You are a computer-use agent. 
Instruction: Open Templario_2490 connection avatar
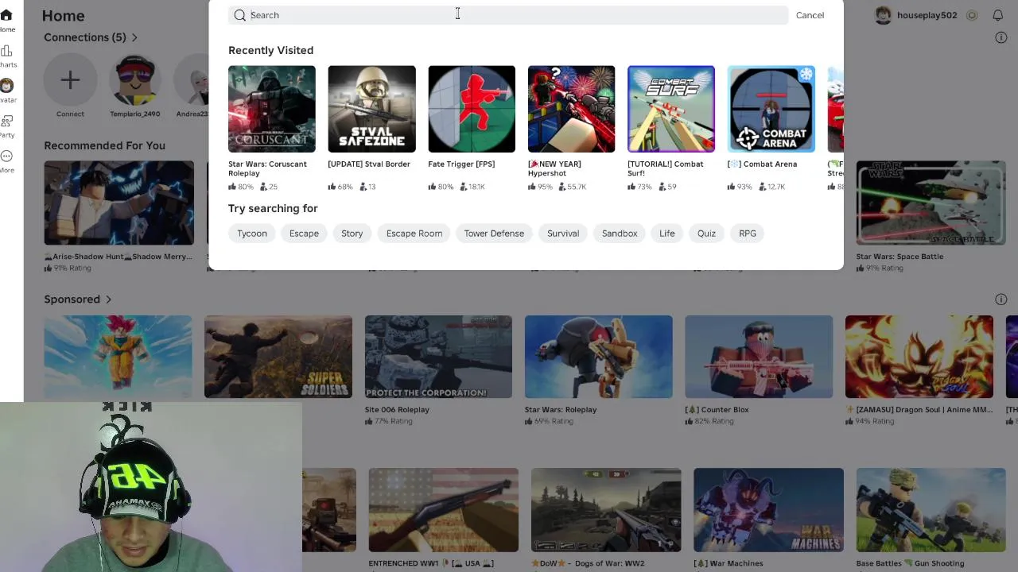coord(134,80)
